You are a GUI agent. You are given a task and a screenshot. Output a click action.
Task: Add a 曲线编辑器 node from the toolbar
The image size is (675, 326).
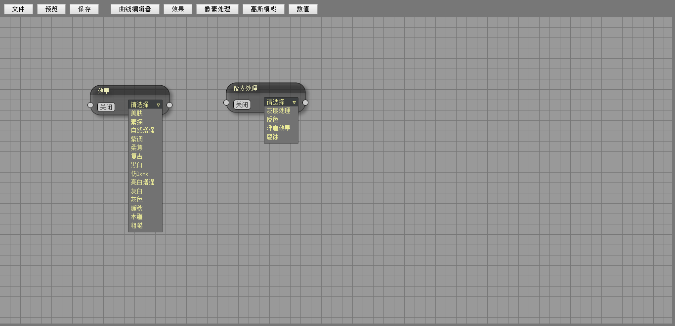click(135, 9)
